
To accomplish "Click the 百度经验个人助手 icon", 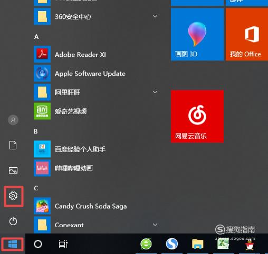I will click(x=42, y=149).
